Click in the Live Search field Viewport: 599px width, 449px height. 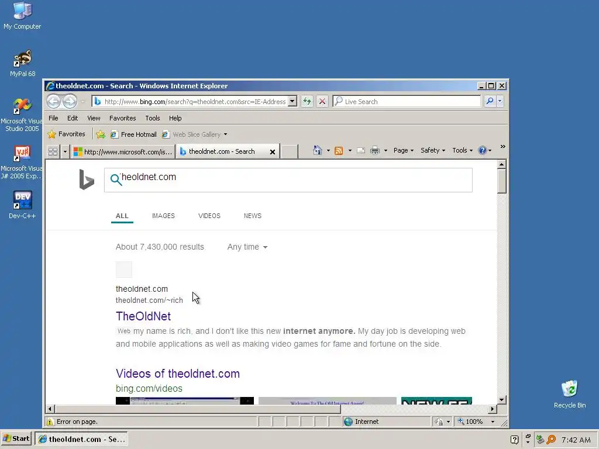(x=407, y=101)
